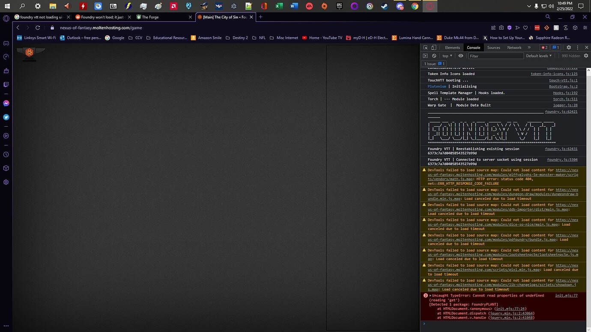Open Windows Start menu
The height and width of the screenshot is (332, 591).
pos(7,6)
